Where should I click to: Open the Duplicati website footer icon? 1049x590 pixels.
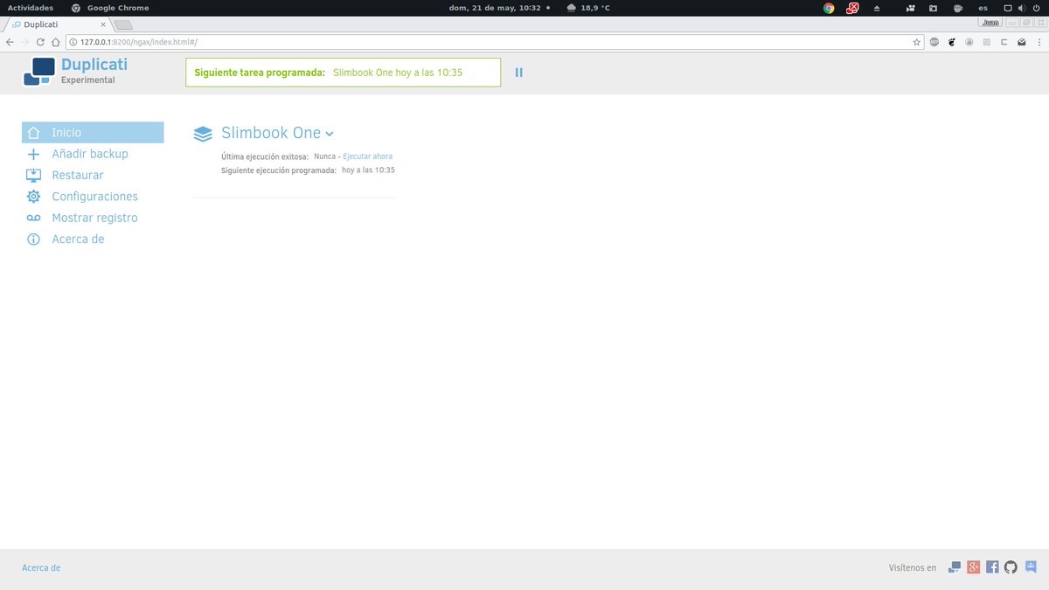pos(955,567)
